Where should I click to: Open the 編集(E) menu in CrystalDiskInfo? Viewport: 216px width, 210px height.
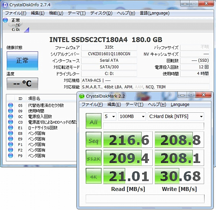point(37,13)
